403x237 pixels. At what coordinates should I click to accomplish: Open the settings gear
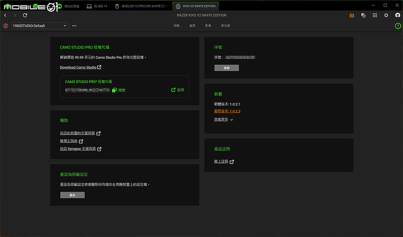click(x=386, y=15)
